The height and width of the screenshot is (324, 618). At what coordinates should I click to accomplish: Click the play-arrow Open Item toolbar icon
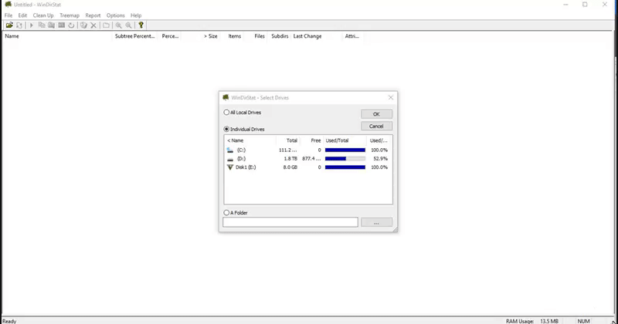32,25
